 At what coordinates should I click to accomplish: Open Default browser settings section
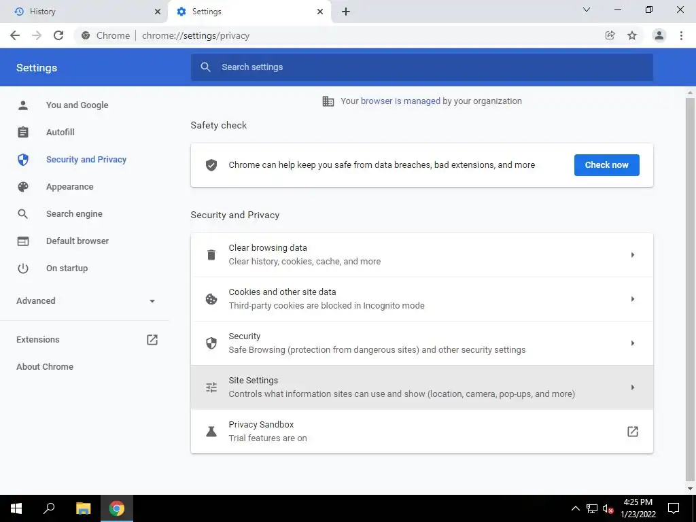(x=77, y=241)
